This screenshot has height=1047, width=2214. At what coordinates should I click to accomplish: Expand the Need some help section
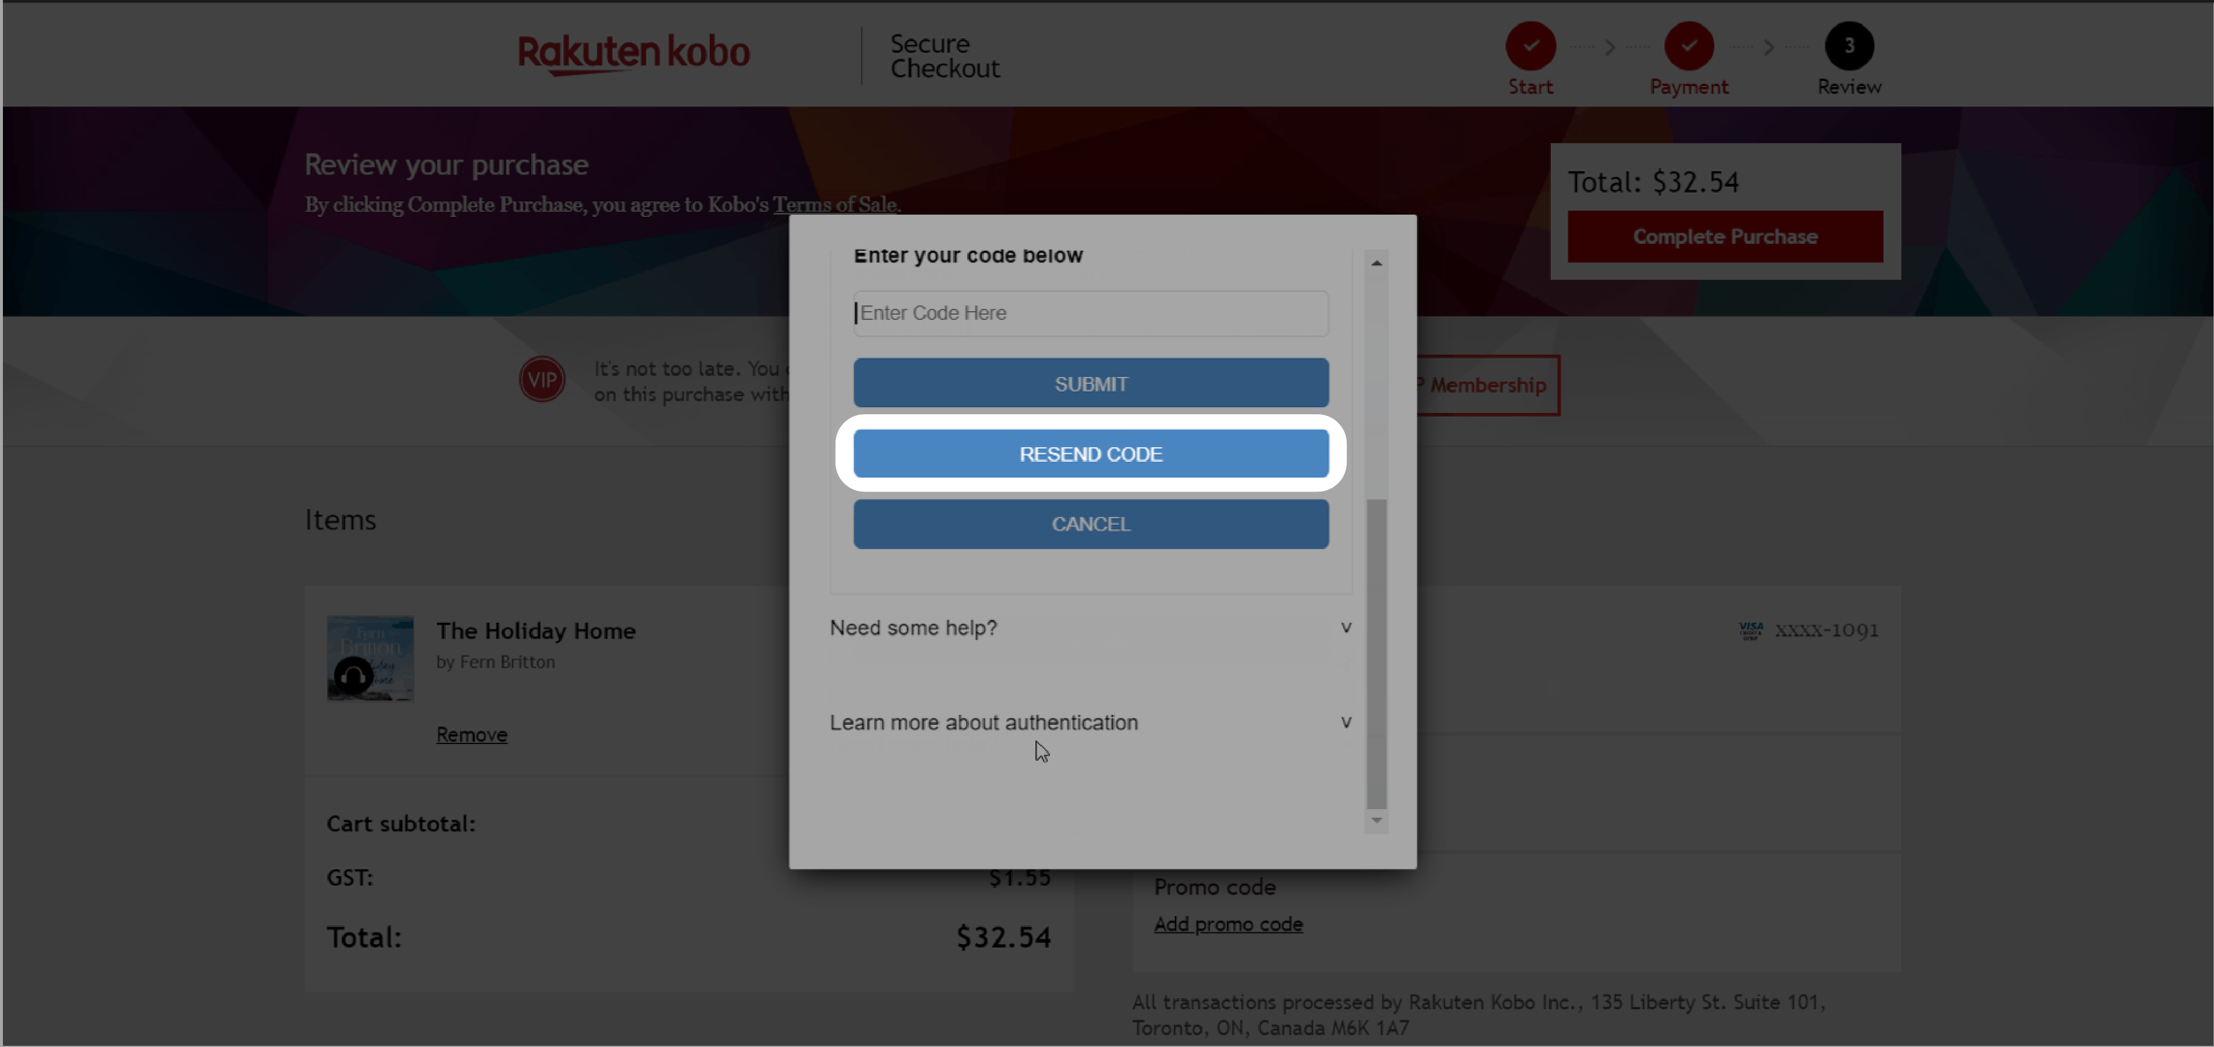point(1088,626)
